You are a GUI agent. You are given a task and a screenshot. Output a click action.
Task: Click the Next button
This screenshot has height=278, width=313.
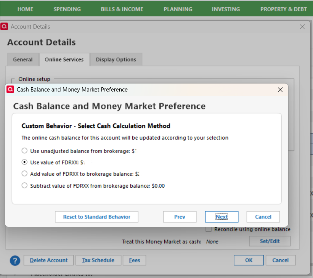point(222,217)
